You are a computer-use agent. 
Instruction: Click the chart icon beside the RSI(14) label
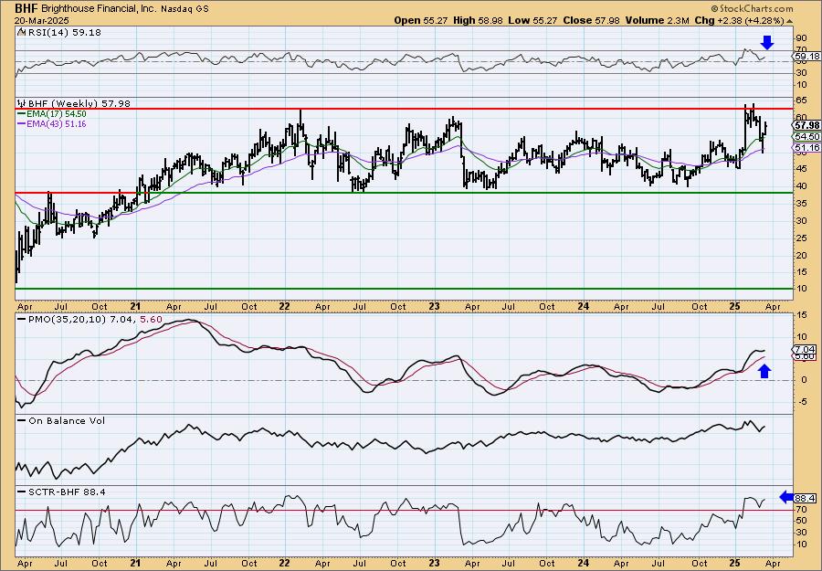click(x=21, y=32)
